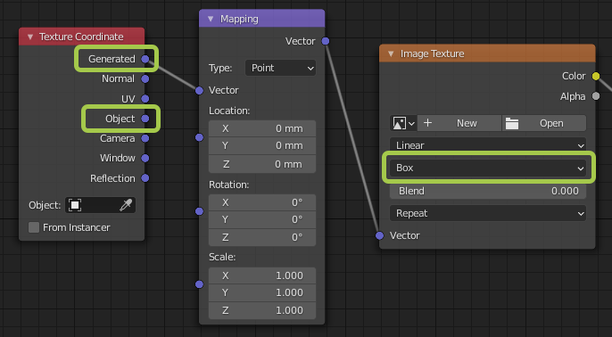Screen dimensions: 612x337
Task: Click the New image button
Action: (459, 123)
